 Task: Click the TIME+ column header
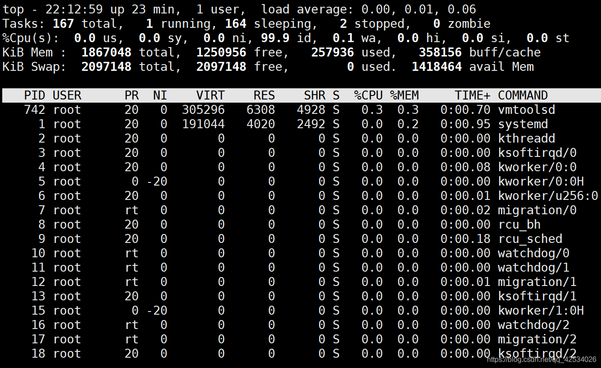473,95
